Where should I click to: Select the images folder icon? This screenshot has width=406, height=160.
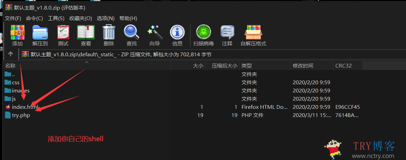pos(8,91)
